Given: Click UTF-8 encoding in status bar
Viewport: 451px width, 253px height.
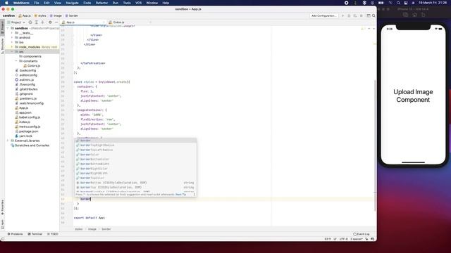Looking at the screenshot, I should tap(343, 239).
